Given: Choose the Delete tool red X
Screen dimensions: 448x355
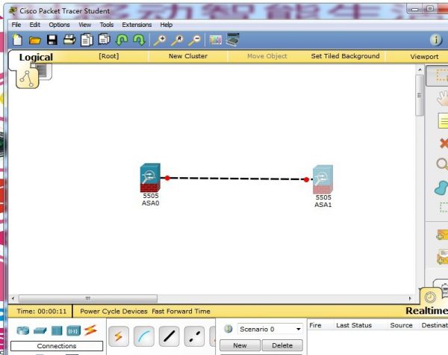Looking at the screenshot, I should [444, 143].
